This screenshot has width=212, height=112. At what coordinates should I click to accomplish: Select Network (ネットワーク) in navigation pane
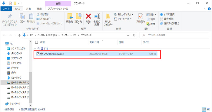pos(13,104)
